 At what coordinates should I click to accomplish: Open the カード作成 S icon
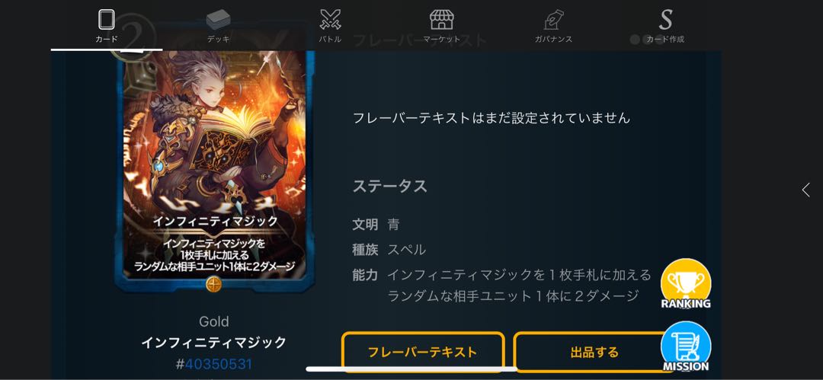665,20
